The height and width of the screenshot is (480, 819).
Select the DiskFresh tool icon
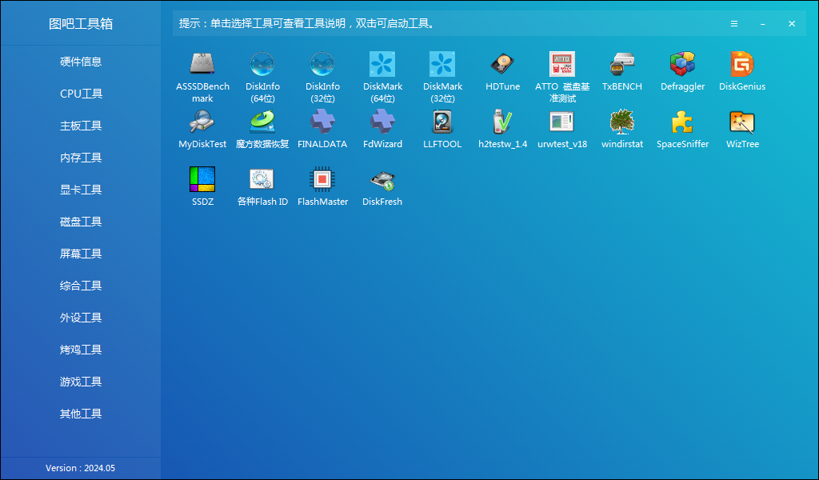click(x=382, y=179)
